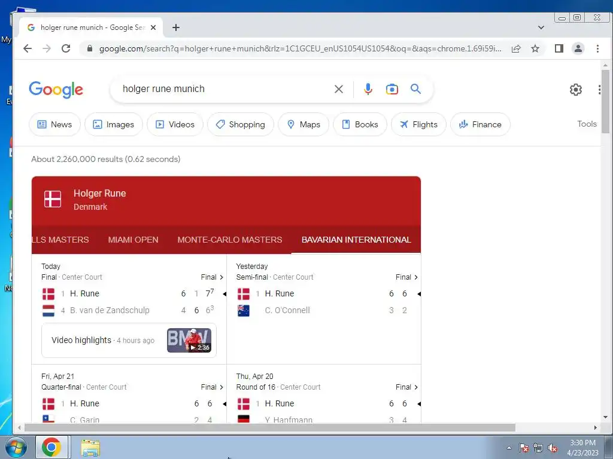
Task: Click the network tray icon
Action: point(538,448)
